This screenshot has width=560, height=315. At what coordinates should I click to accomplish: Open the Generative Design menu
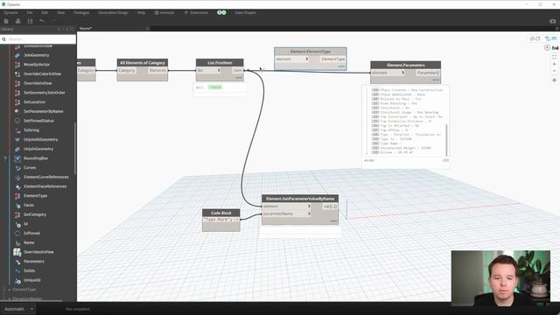pyautogui.click(x=113, y=12)
